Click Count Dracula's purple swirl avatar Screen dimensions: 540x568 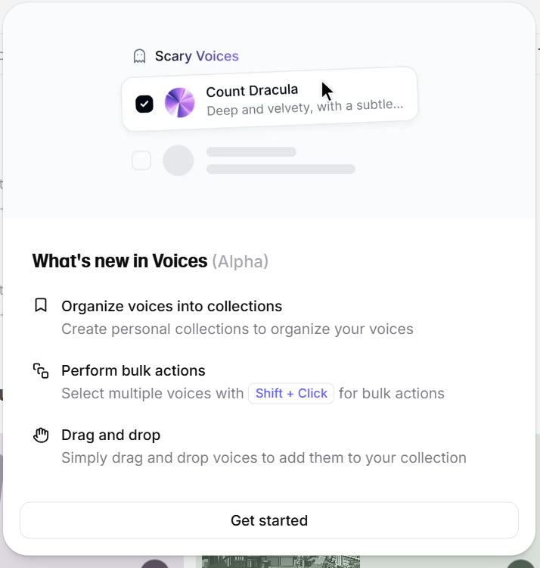(179, 102)
